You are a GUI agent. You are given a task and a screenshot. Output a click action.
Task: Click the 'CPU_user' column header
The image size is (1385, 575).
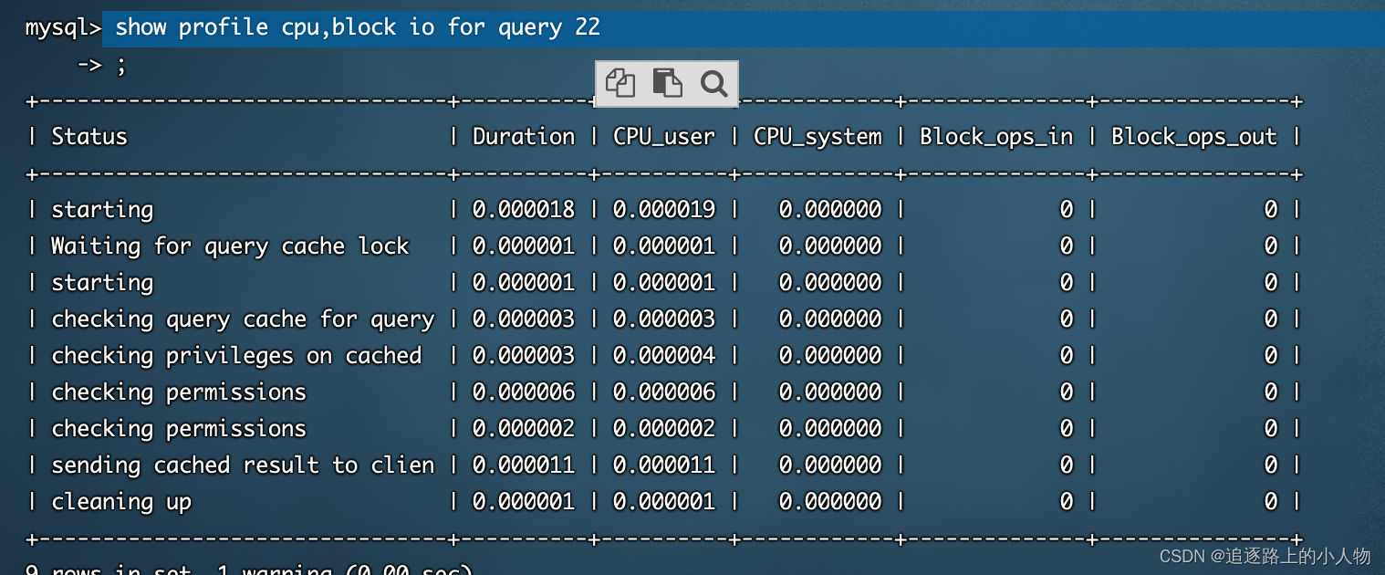tap(664, 137)
